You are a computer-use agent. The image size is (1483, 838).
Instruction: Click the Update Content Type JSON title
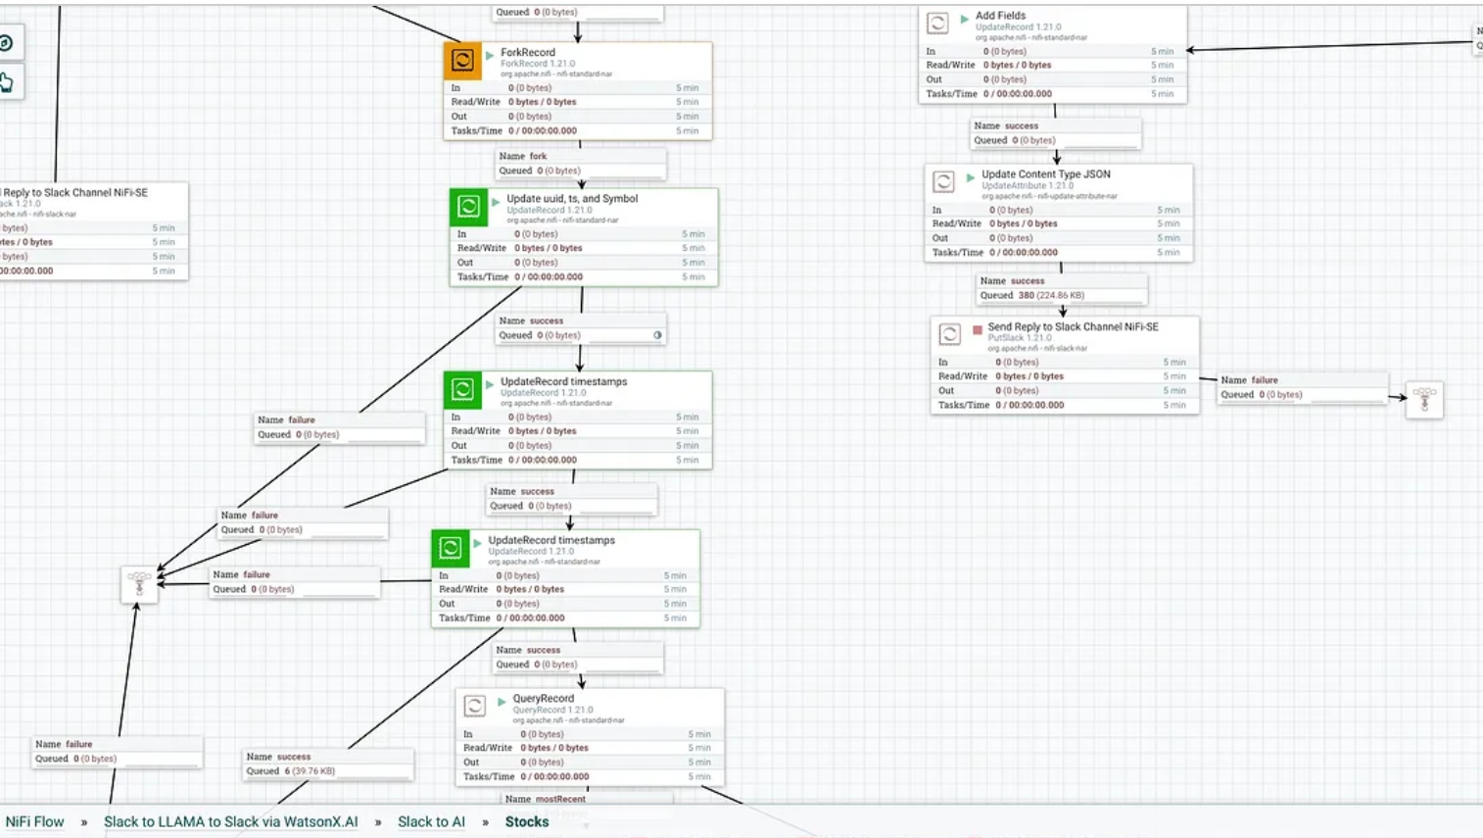1046,174
